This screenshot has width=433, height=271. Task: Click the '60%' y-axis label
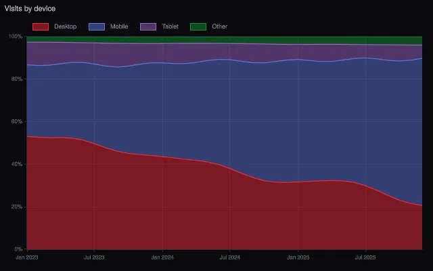[16, 122]
